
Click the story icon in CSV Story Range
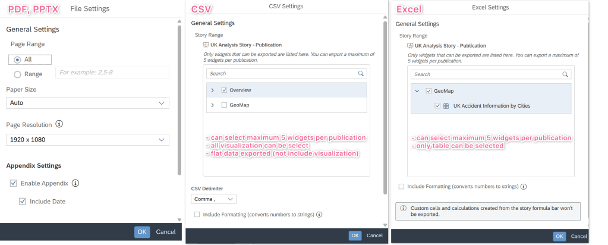(x=206, y=45)
